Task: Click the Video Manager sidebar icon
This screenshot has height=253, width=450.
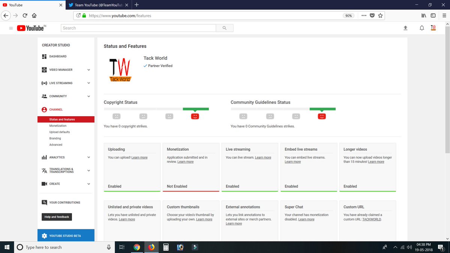Action: pos(44,70)
